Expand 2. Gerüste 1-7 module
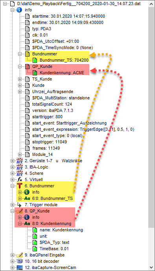The width and height of the screenshot is (155, 271). tap(13, 161)
